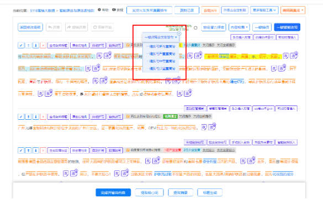Click 关闭全部提示 link in the third paragraph toolbar
Viewport: 323px width, 200px height.
(226, 150)
